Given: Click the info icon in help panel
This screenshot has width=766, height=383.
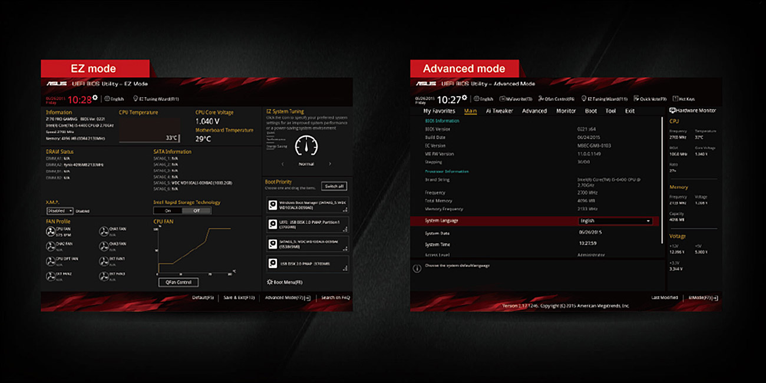Looking at the screenshot, I should pos(417,268).
